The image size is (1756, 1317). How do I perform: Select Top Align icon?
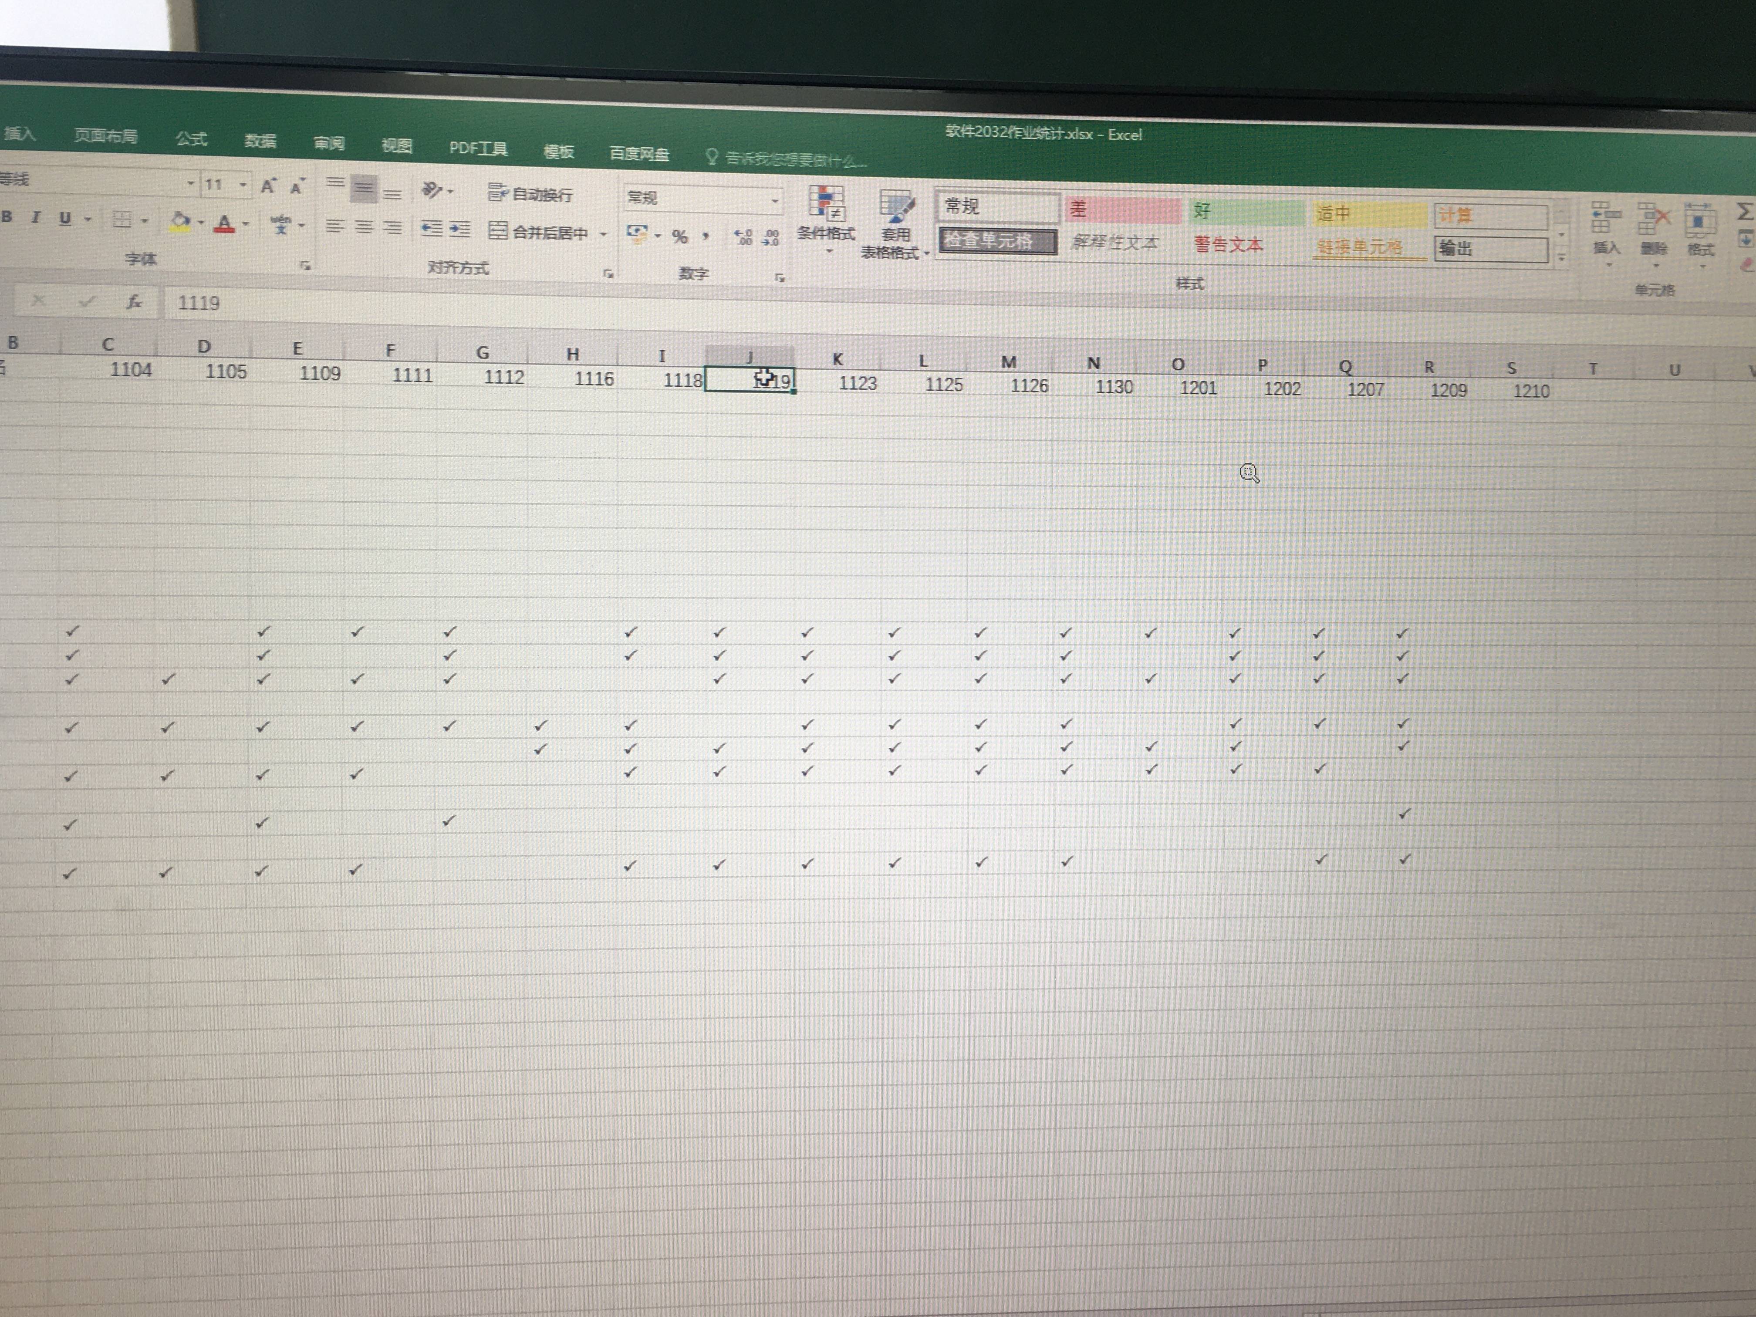[x=336, y=184]
